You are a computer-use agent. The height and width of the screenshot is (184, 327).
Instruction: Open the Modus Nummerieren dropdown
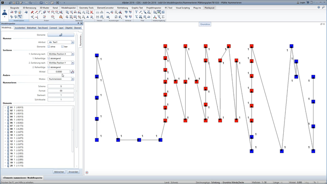(x=72, y=79)
